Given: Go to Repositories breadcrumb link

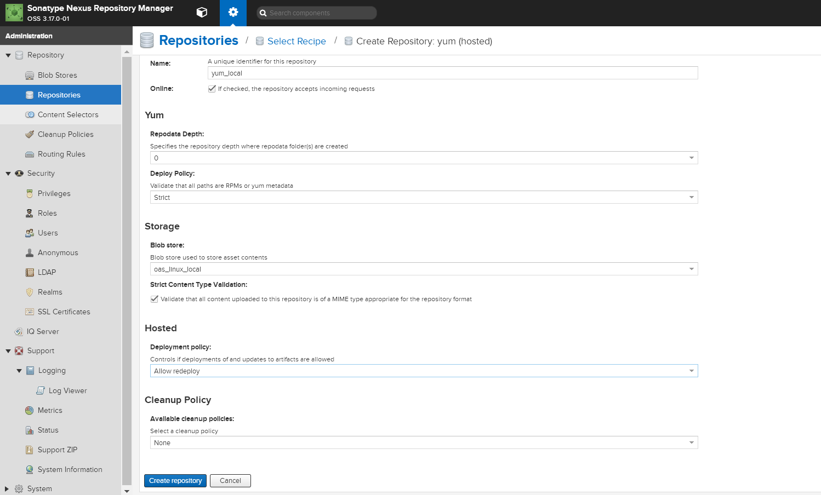Looking at the screenshot, I should 198,41.
